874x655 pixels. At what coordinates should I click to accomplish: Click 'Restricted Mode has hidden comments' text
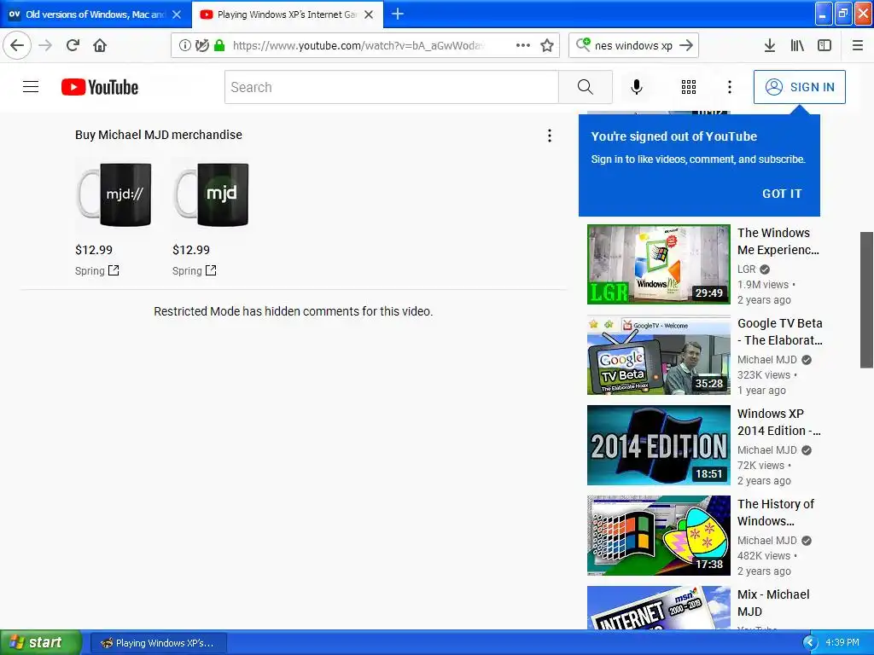(294, 311)
